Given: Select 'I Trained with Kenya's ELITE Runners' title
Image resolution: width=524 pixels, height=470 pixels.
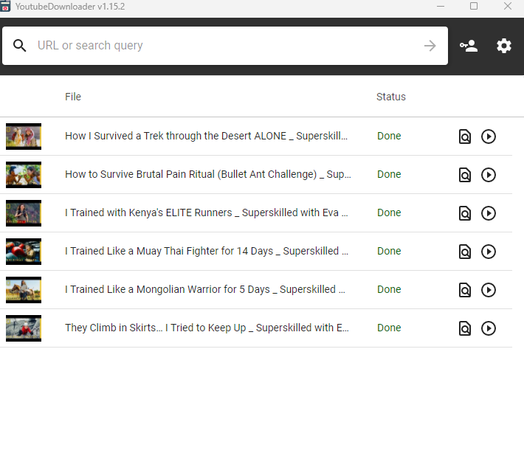Looking at the screenshot, I should click(207, 212).
